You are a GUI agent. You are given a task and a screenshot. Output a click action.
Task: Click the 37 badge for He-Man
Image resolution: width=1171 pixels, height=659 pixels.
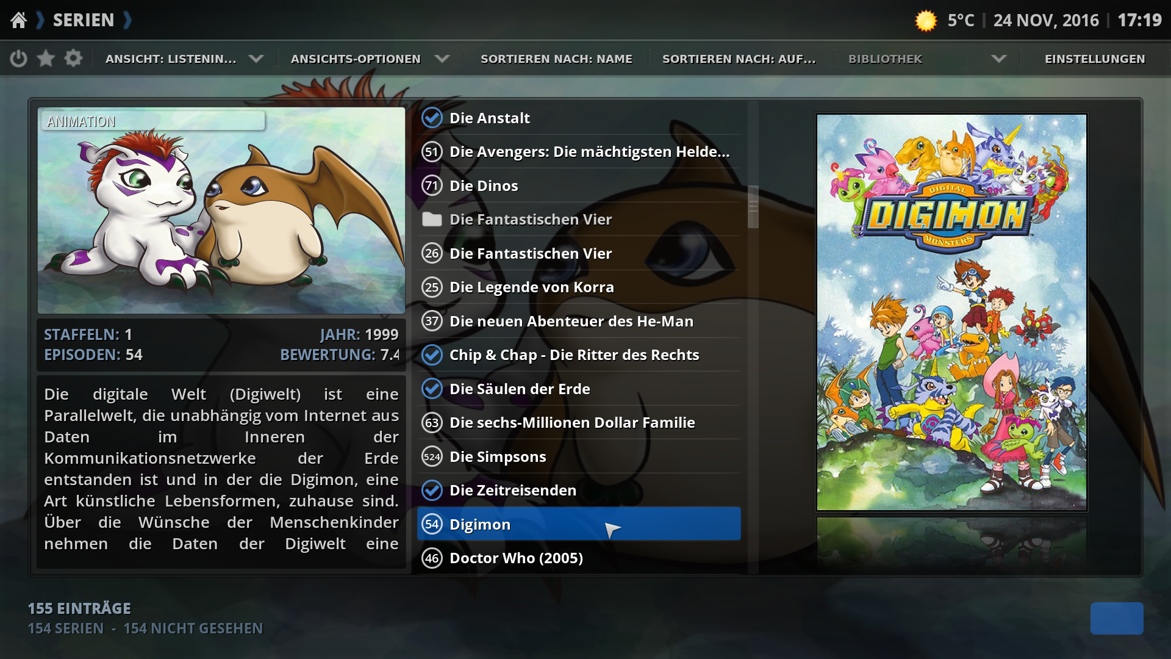432,321
